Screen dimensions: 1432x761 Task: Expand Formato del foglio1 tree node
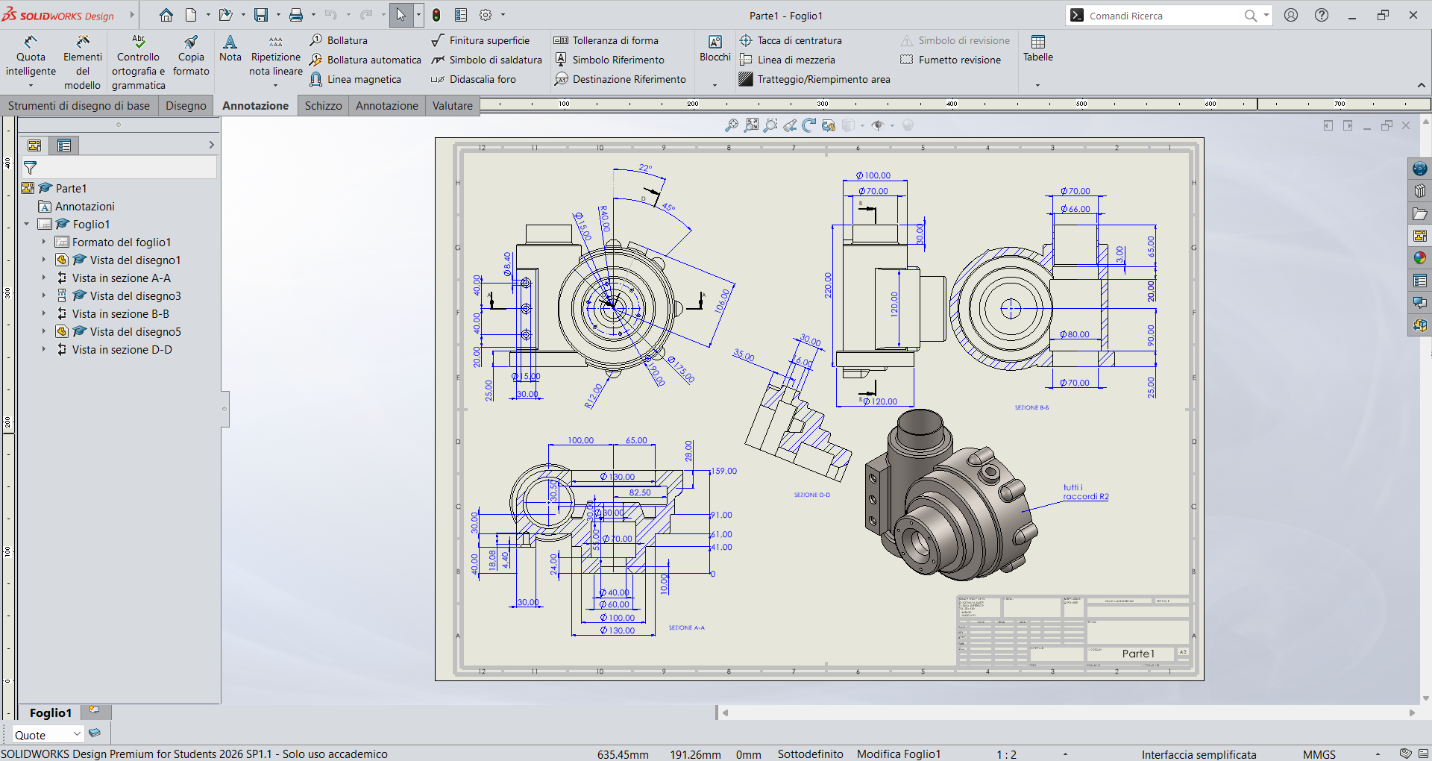point(43,242)
